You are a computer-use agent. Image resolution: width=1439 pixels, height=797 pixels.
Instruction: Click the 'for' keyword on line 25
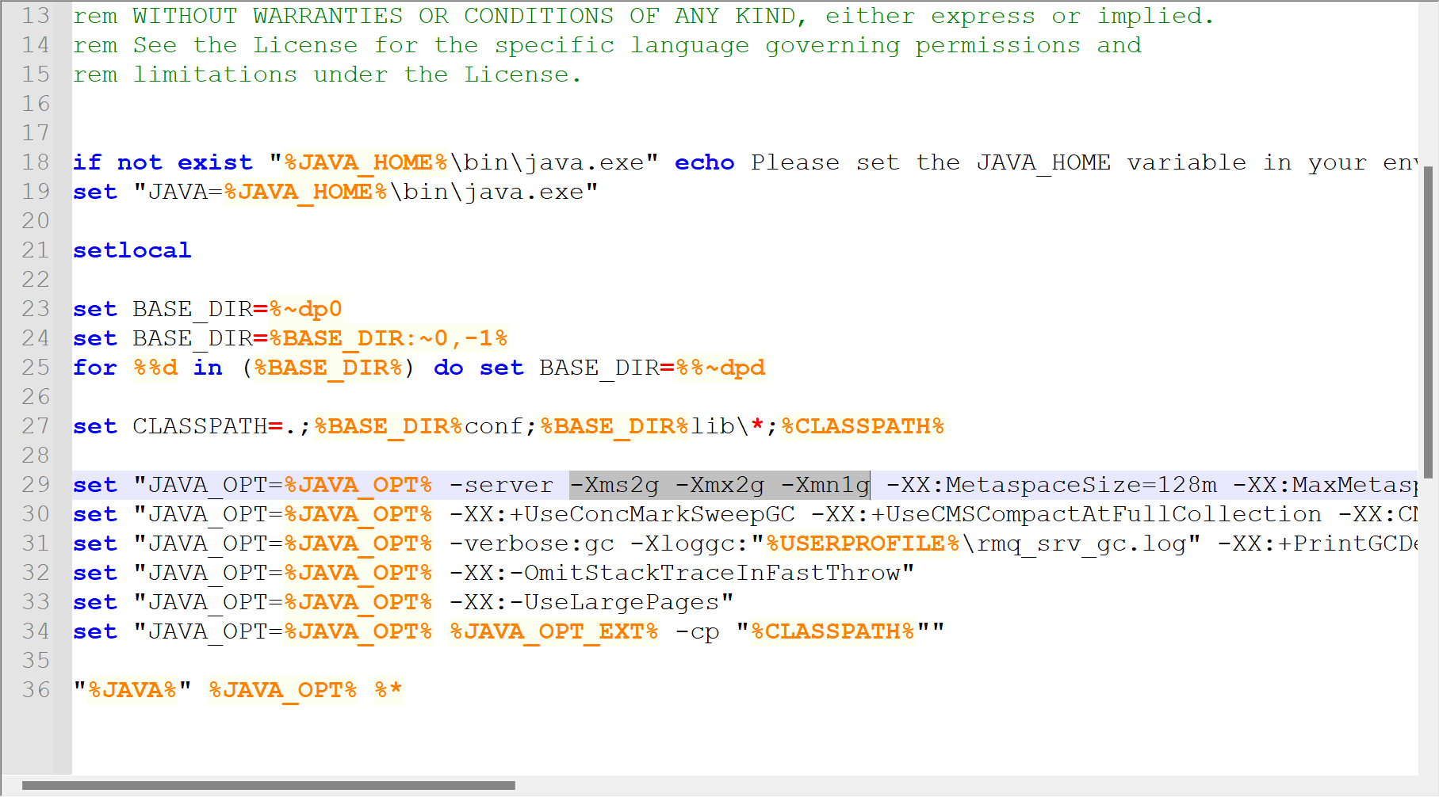click(x=95, y=368)
